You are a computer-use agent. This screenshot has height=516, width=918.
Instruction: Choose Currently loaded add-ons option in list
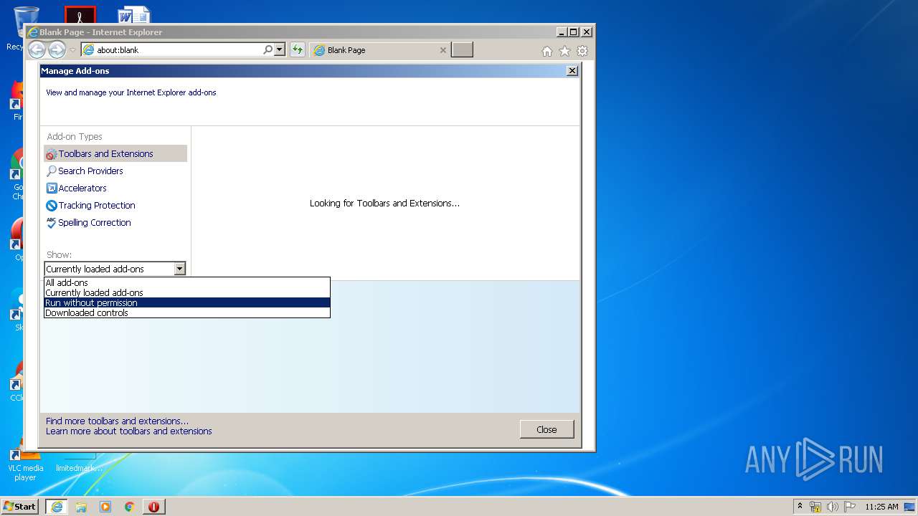[186, 292]
